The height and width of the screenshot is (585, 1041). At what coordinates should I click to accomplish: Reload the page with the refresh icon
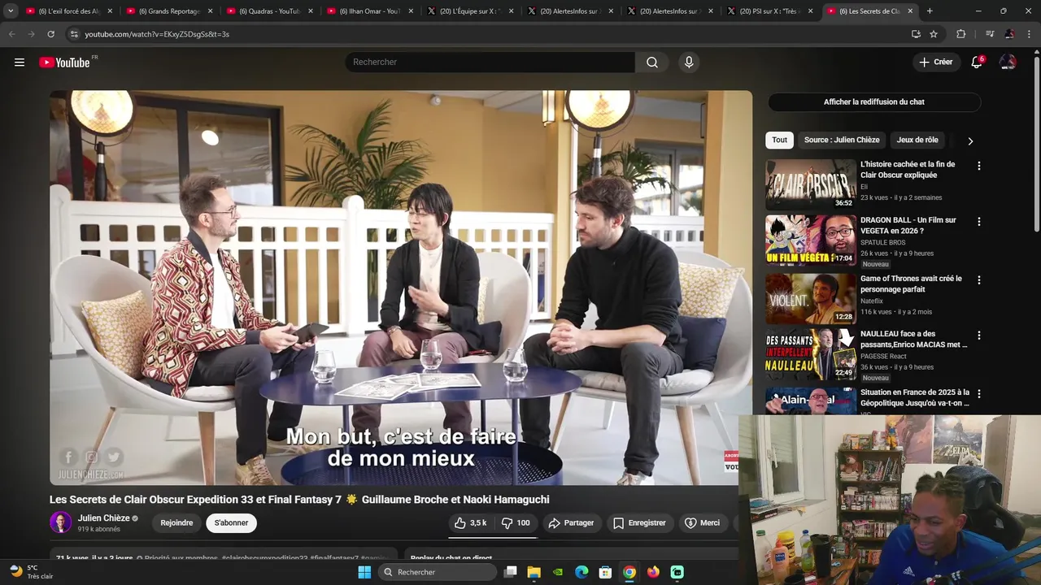click(x=50, y=34)
